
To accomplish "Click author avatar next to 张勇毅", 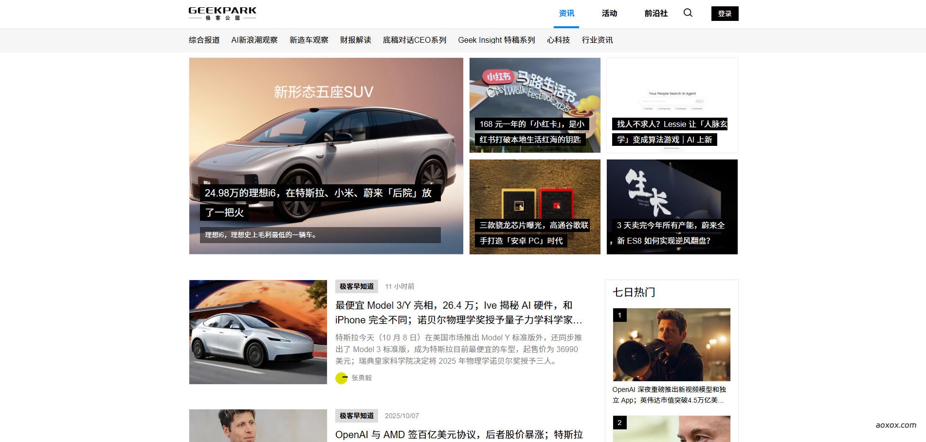I will point(341,378).
